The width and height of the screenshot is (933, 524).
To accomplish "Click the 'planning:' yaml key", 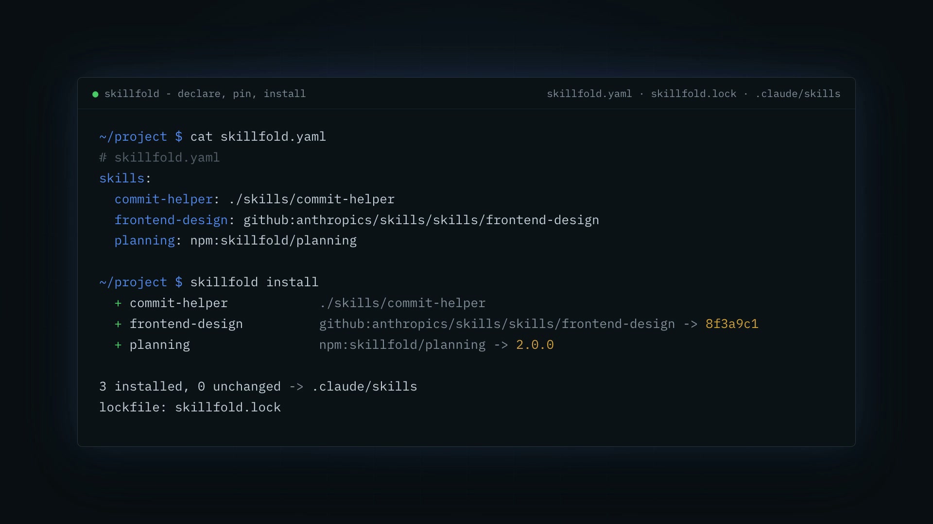I will (x=148, y=241).
